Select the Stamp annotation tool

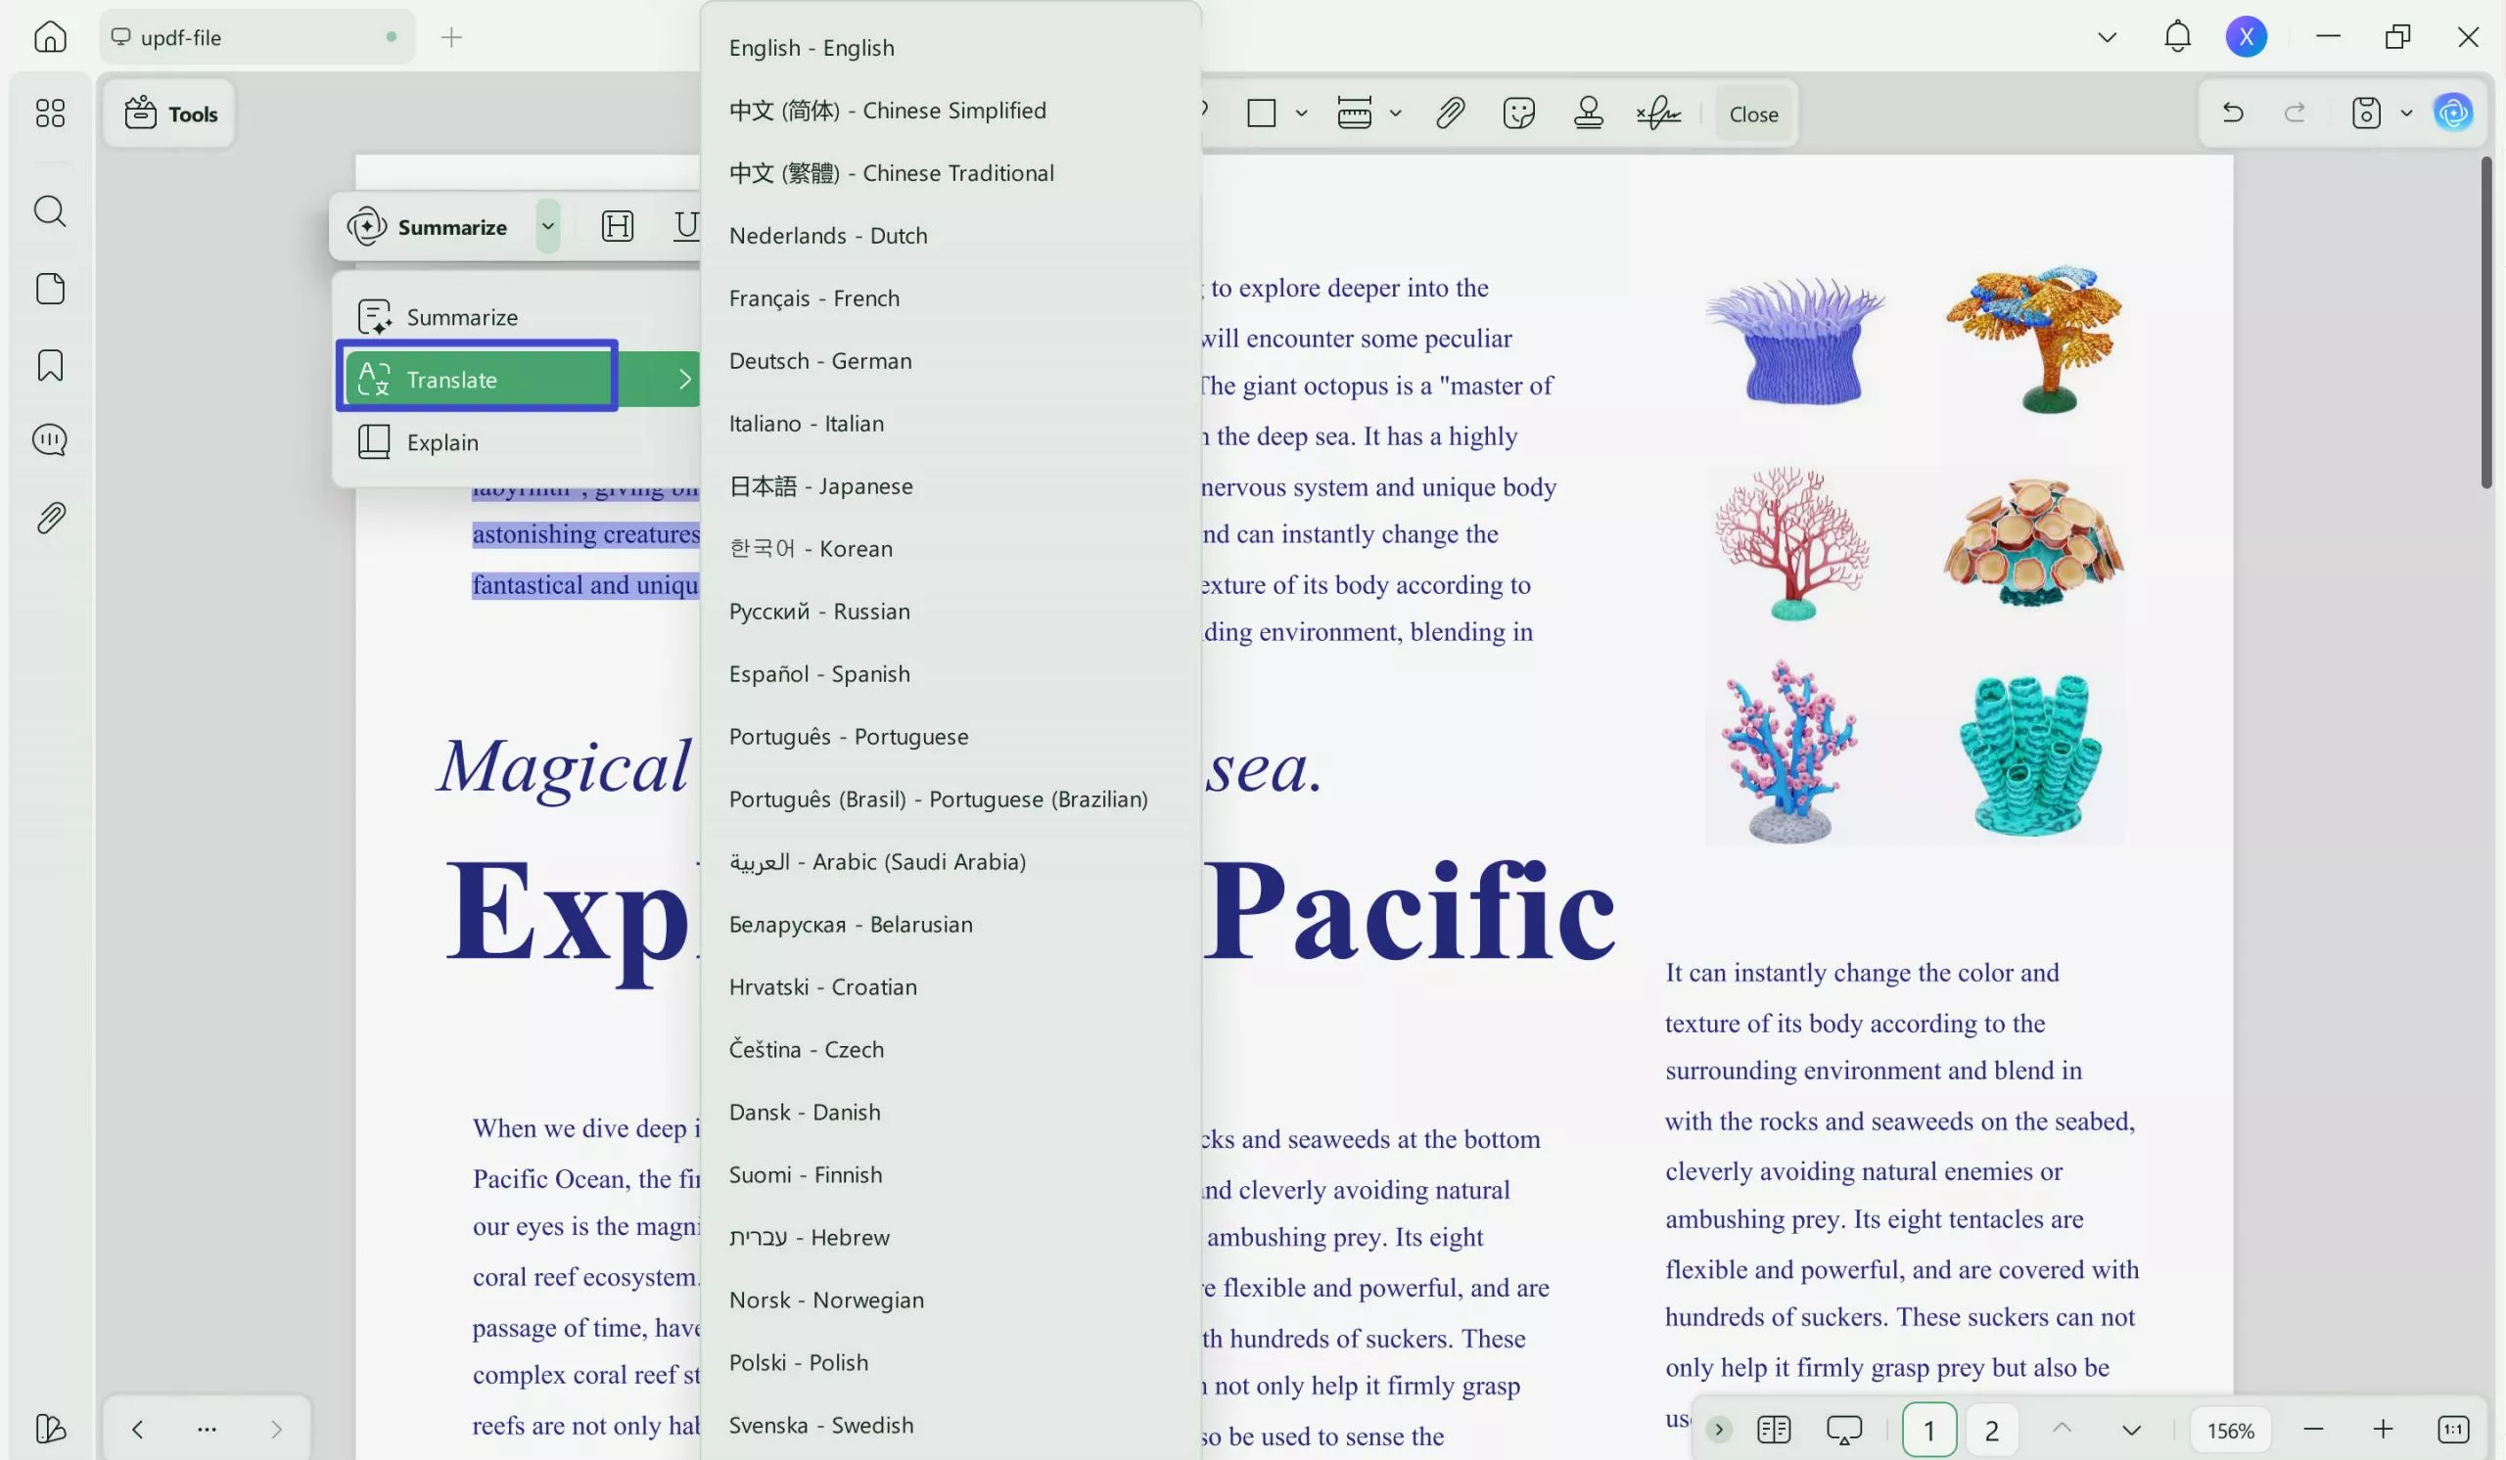pyautogui.click(x=1588, y=114)
